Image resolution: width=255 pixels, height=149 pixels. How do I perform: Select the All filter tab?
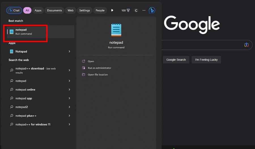click(x=27, y=11)
